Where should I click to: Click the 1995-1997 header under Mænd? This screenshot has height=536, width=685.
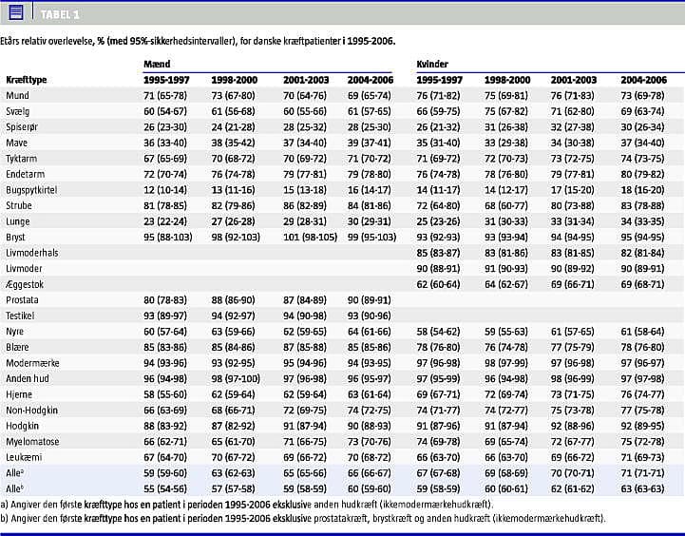tap(165, 82)
